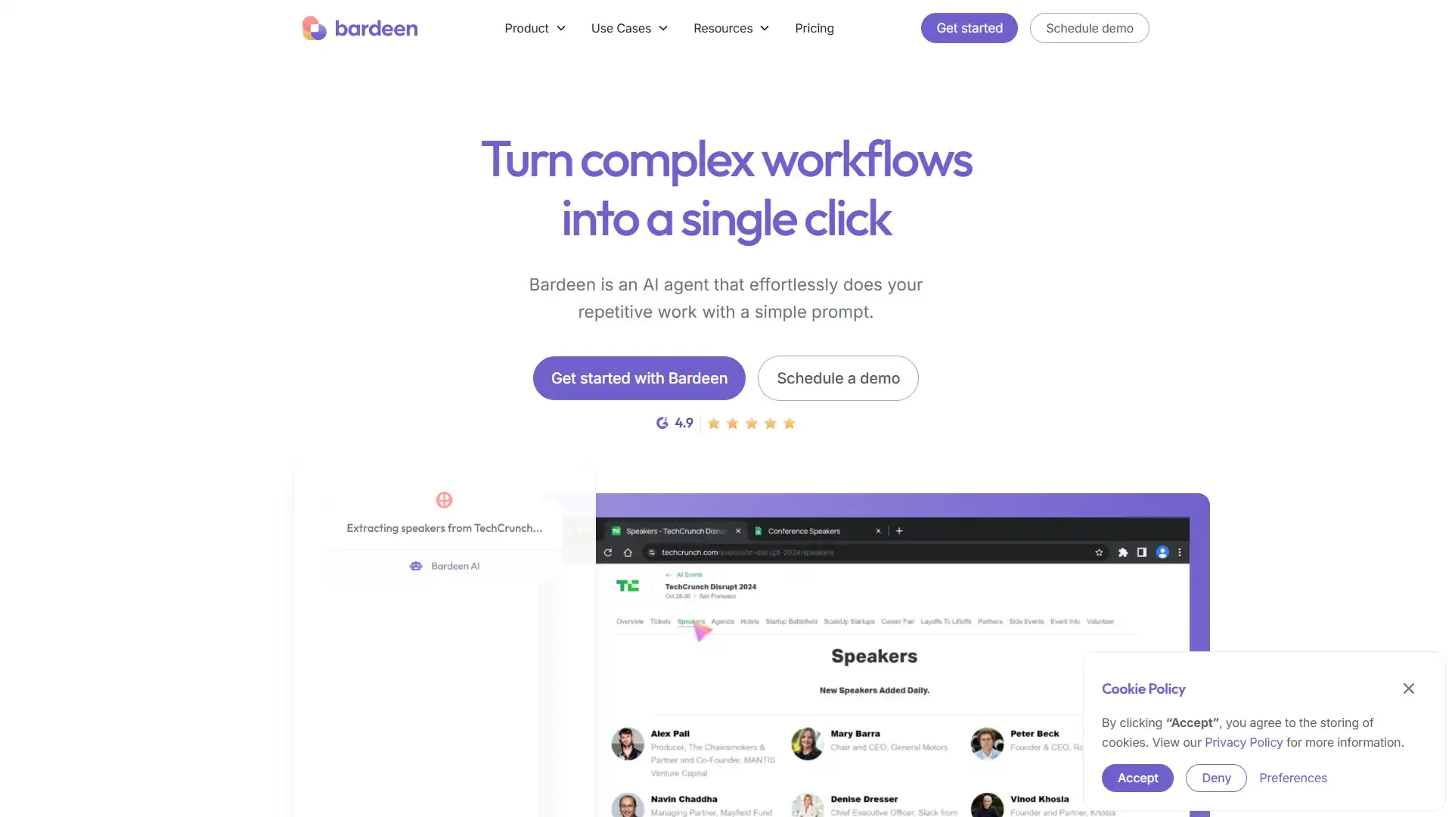
Task: Click Deny cookies option
Action: pyautogui.click(x=1215, y=777)
